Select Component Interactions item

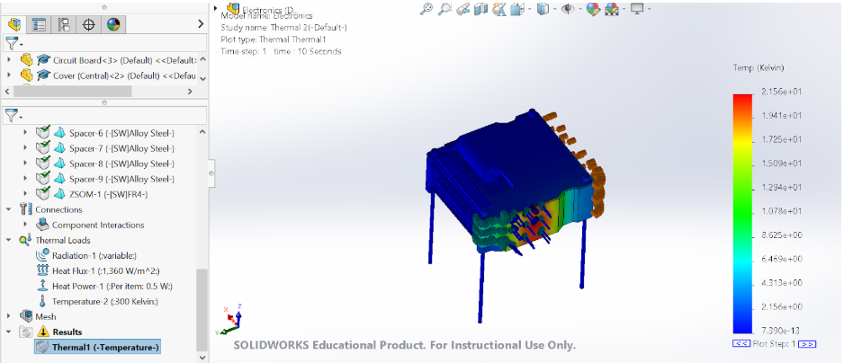[98, 225]
